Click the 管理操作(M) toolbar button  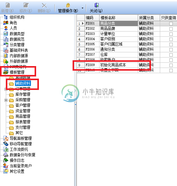[68, 8]
